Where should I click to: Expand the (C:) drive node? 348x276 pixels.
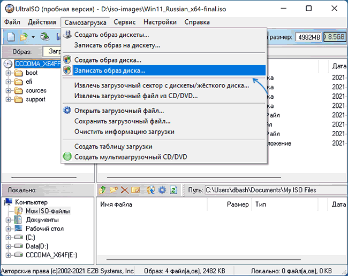pyautogui.click(x=8, y=238)
